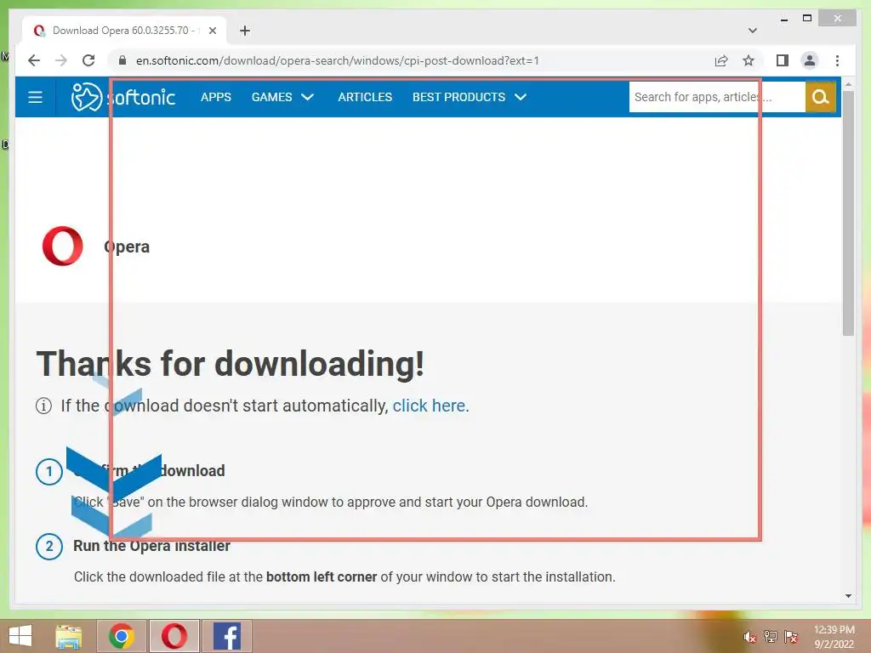This screenshot has height=653, width=871.
Task: Open a new browser tab
Action: pyautogui.click(x=245, y=31)
